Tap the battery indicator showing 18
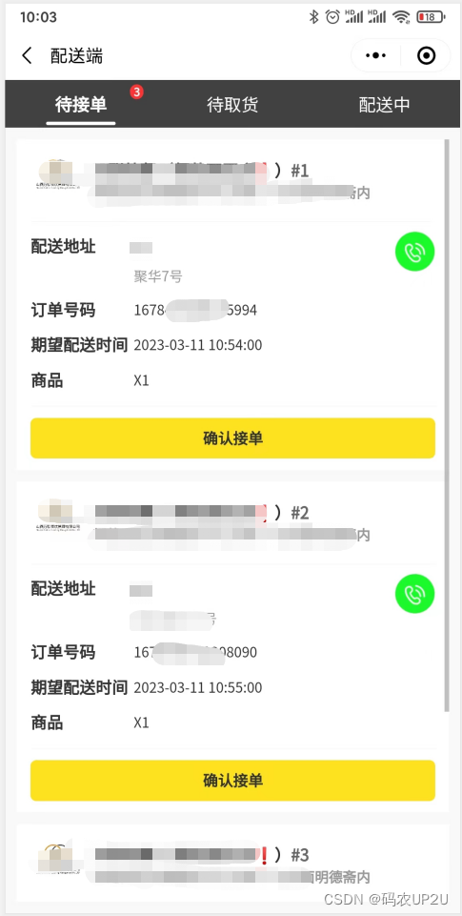Viewport: 462px width, 916px height. 432,17
